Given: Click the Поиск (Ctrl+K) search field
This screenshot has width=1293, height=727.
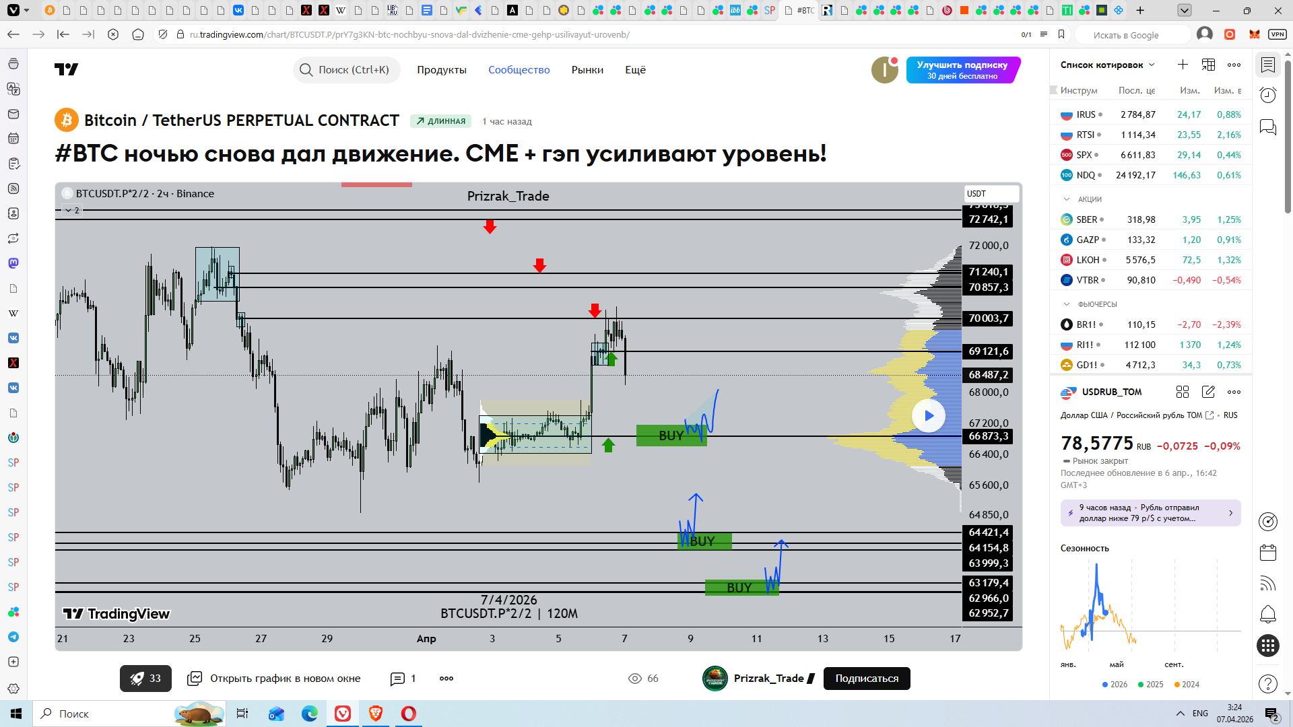Looking at the screenshot, I should click(x=347, y=70).
